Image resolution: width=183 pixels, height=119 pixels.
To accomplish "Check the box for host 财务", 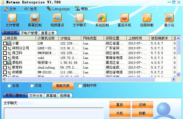I will click(x=5, y=58).
